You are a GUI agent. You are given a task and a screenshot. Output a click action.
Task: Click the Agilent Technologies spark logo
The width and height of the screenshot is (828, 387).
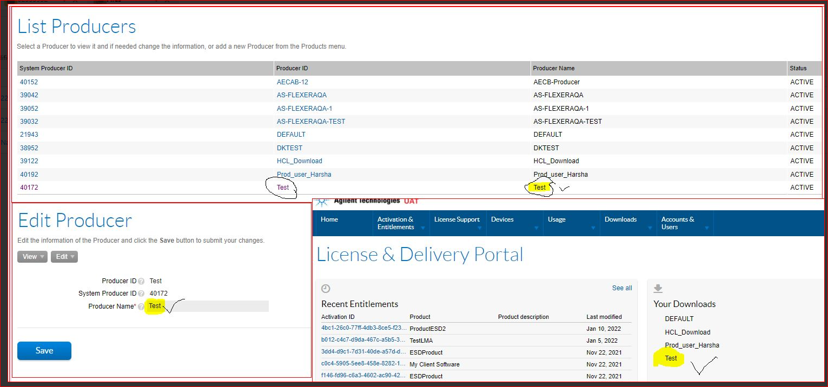(323, 202)
